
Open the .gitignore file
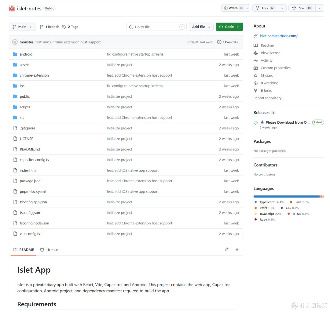click(x=28, y=128)
